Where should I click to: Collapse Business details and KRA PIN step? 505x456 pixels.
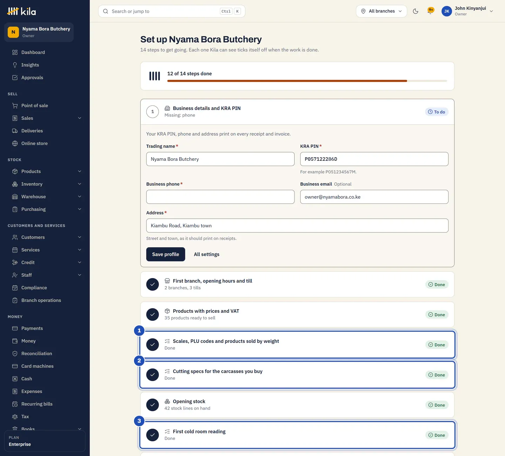coord(297,112)
